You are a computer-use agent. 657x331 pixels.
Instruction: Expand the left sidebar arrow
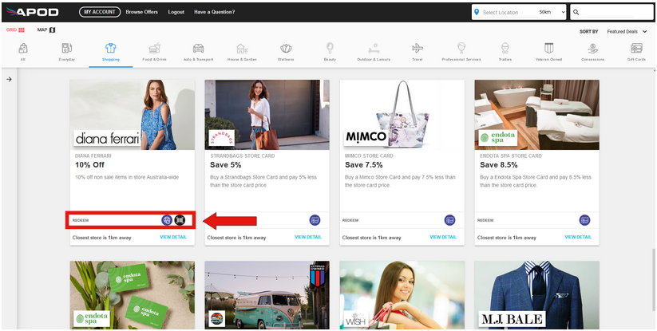tap(9, 79)
